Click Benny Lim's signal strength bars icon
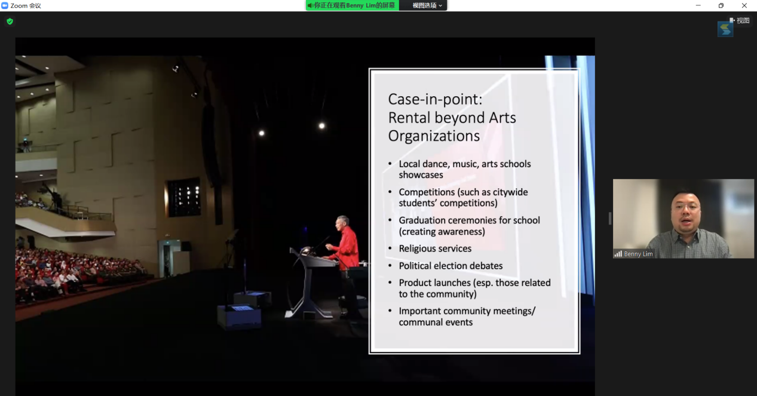This screenshot has height=396, width=757. pyautogui.click(x=618, y=254)
